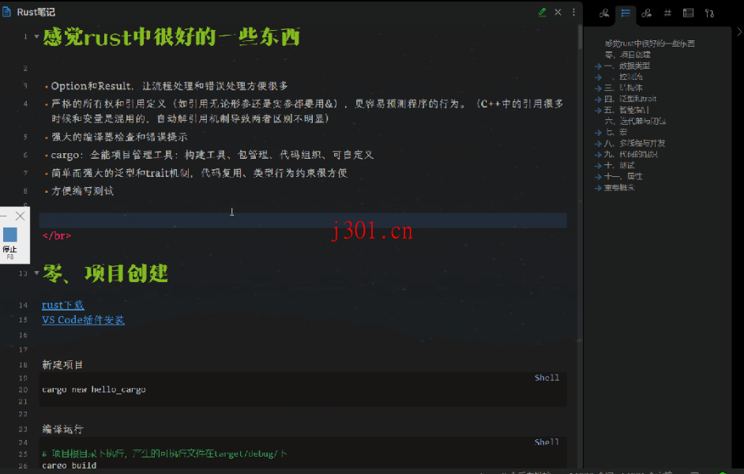Open the Tags panel hash icon
Image resolution: width=744 pixels, height=474 pixels.
(x=667, y=13)
